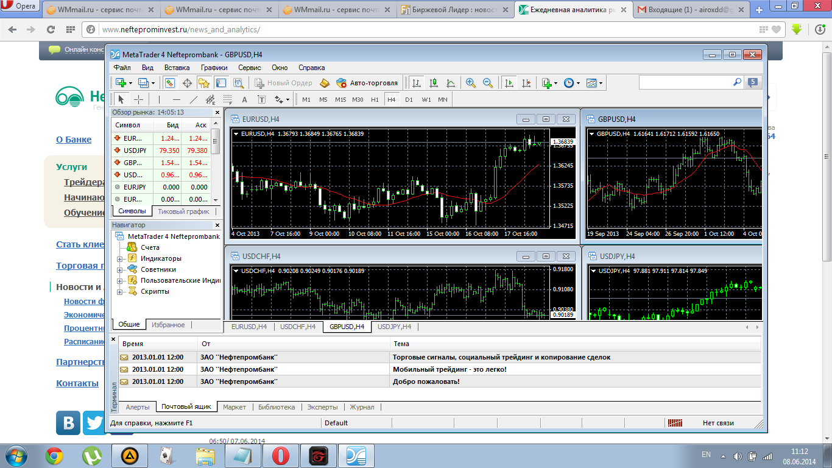
Task: Toggle the Navigator window folder-star icon
Action: click(x=204, y=83)
